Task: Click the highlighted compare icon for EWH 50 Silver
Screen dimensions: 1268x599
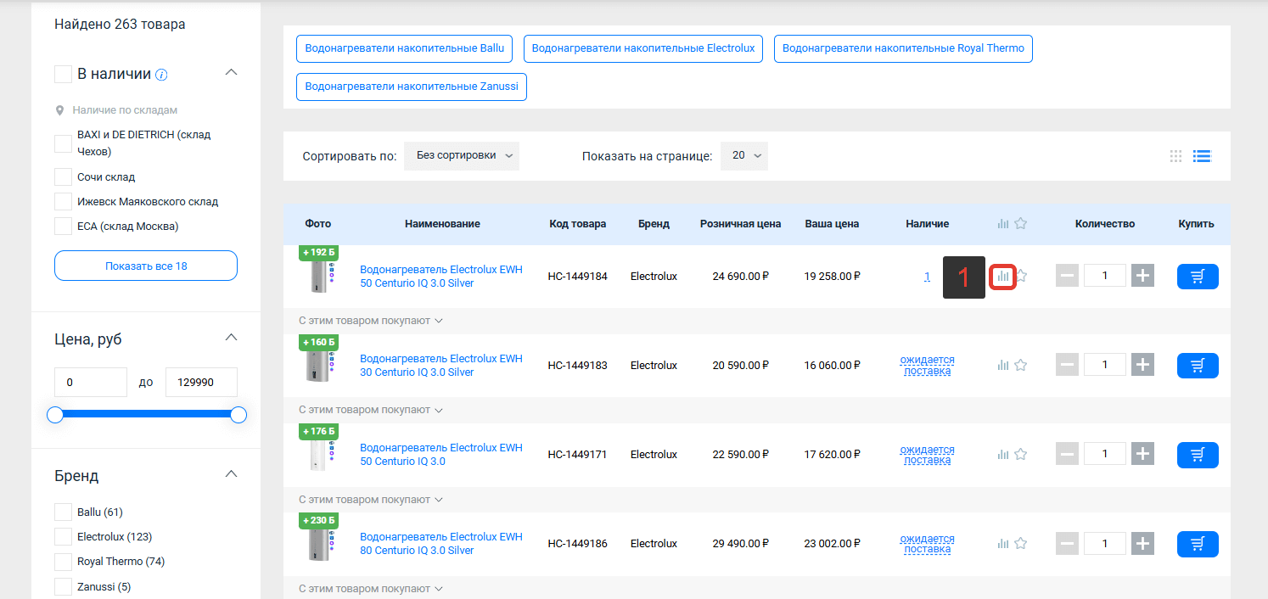Action: pos(1003,276)
